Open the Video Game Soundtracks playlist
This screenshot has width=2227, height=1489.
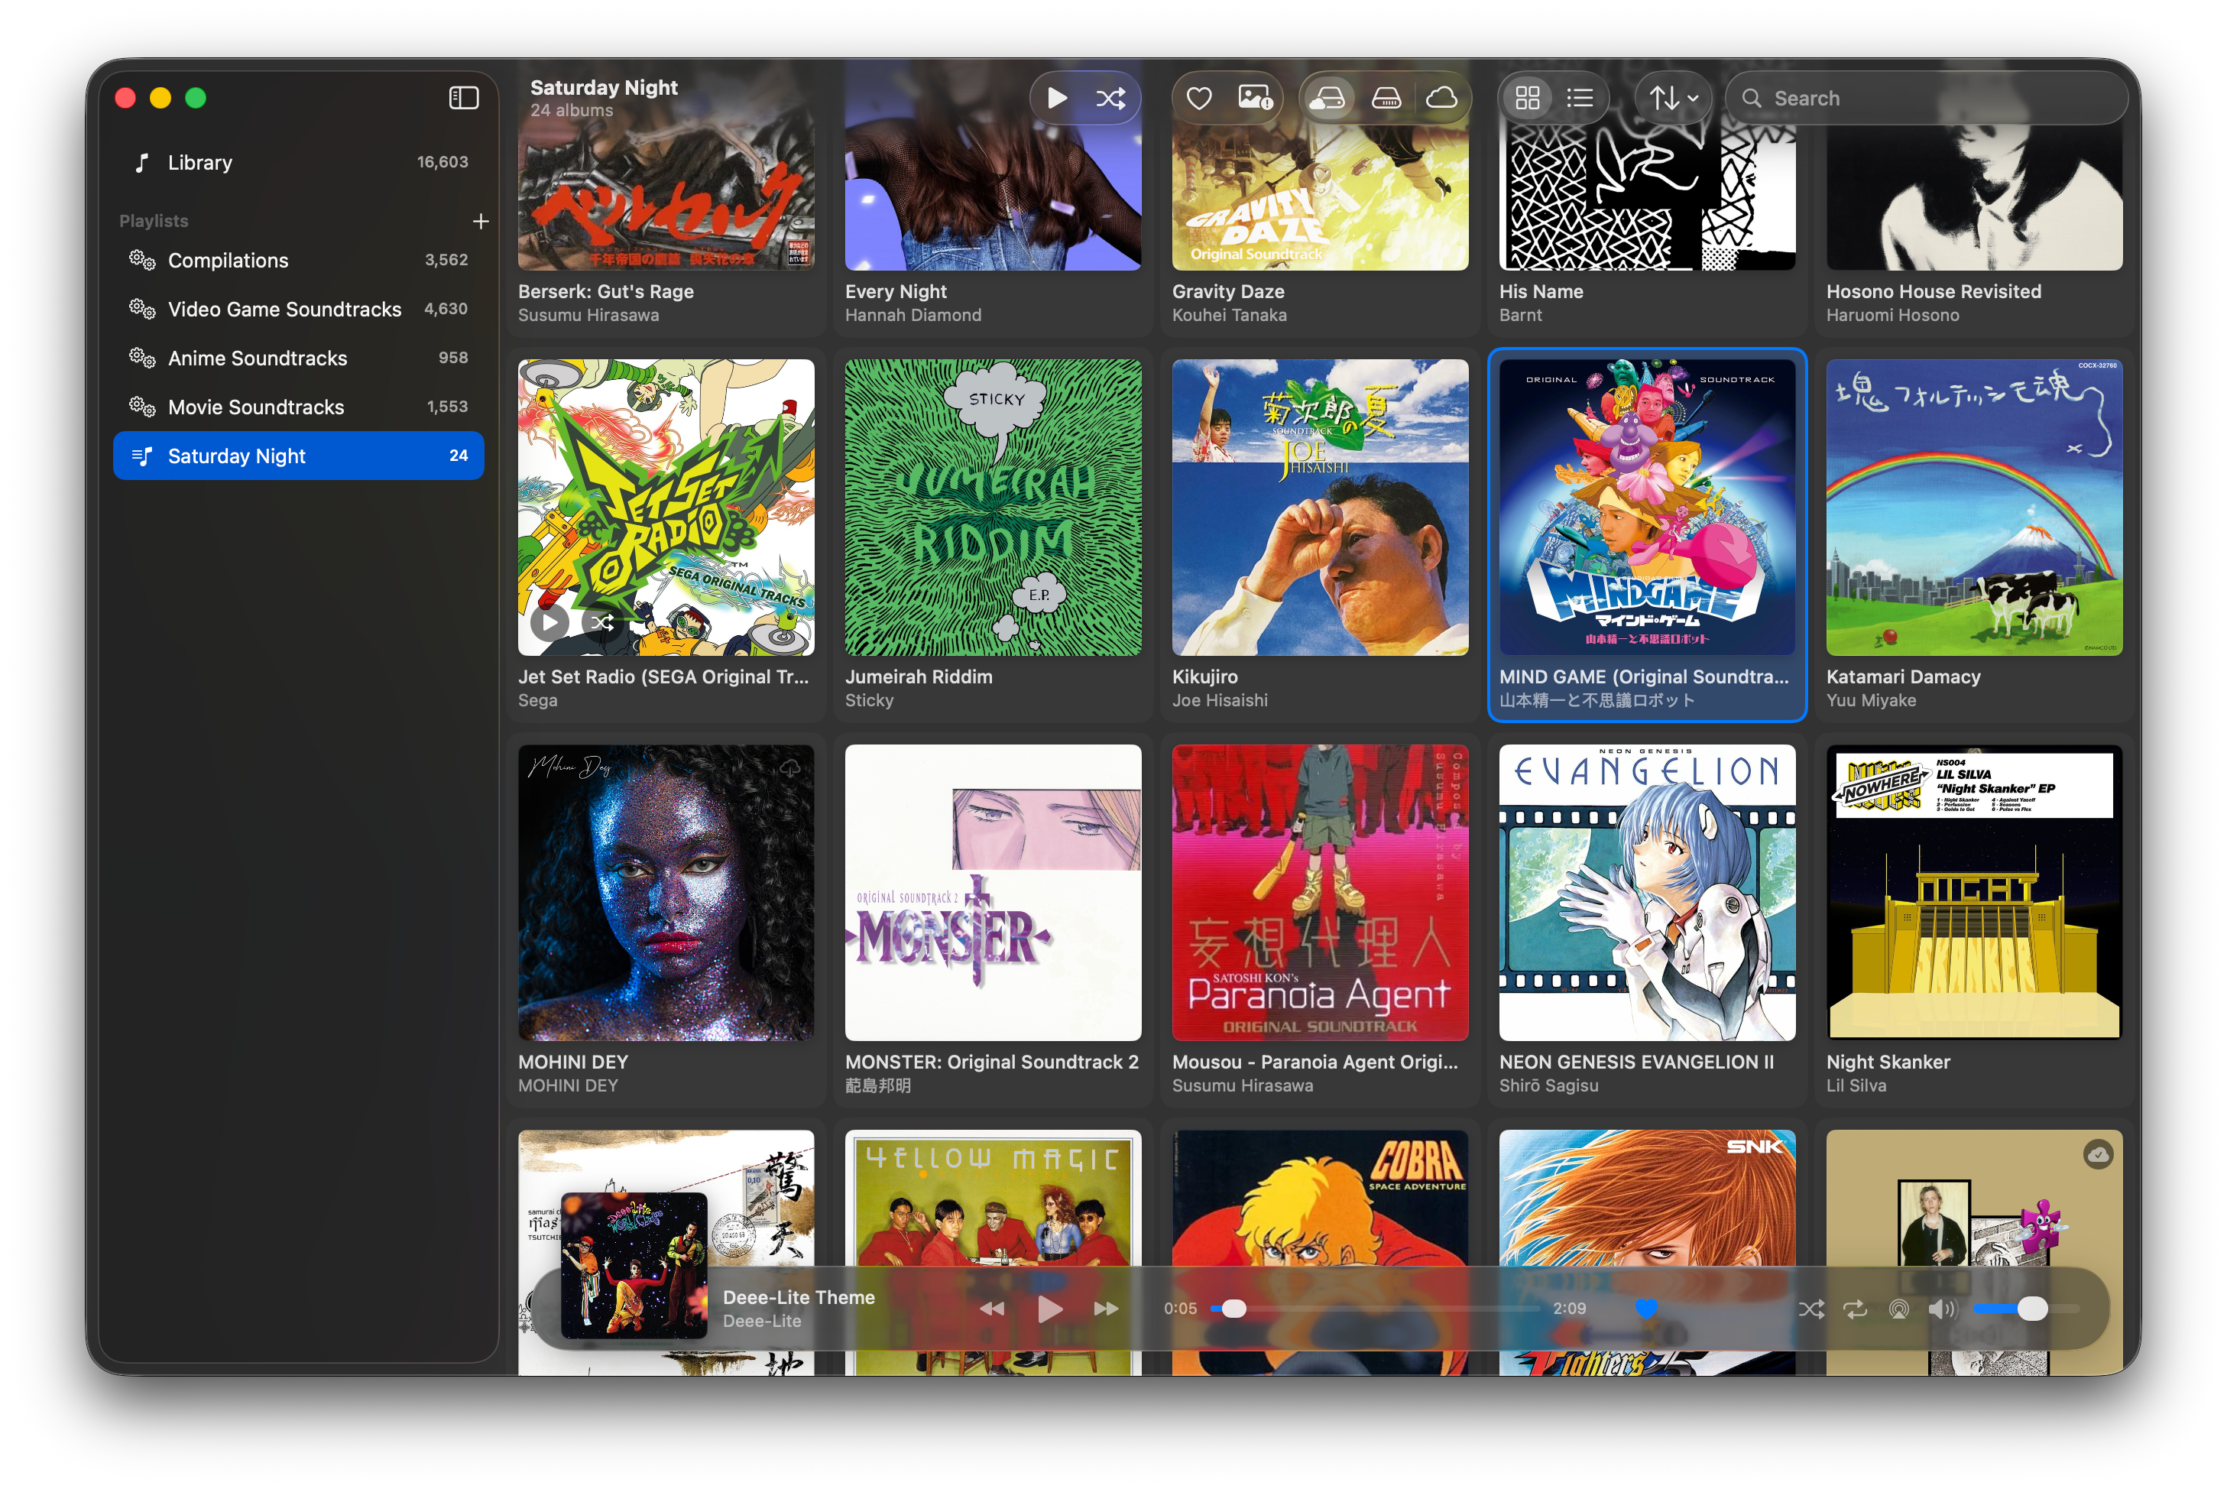(298, 309)
